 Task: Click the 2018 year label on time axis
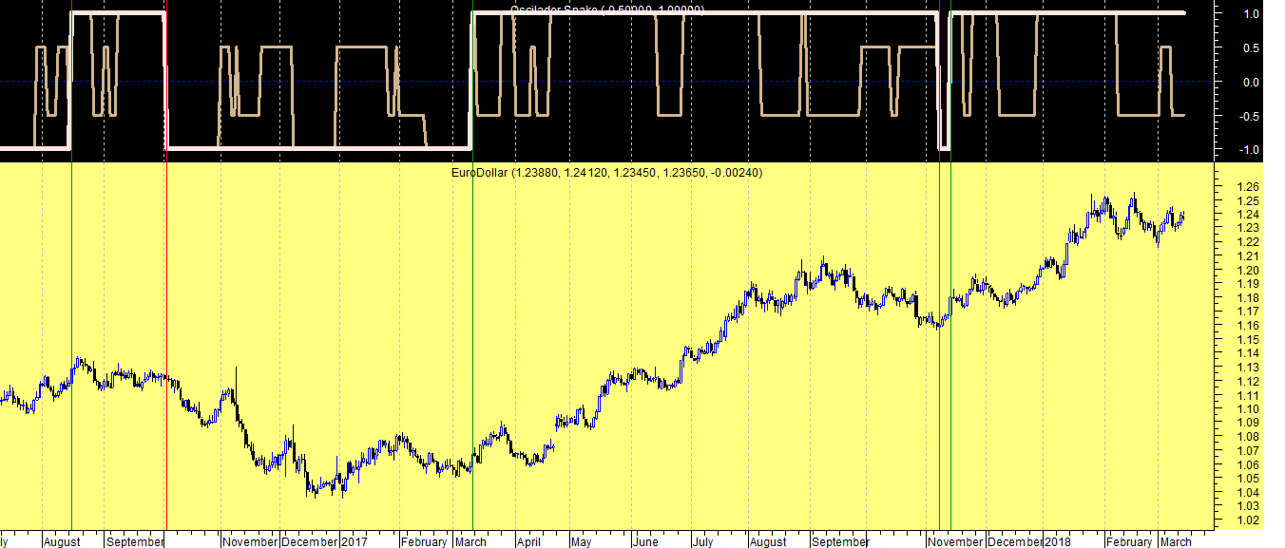(x=1058, y=541)
